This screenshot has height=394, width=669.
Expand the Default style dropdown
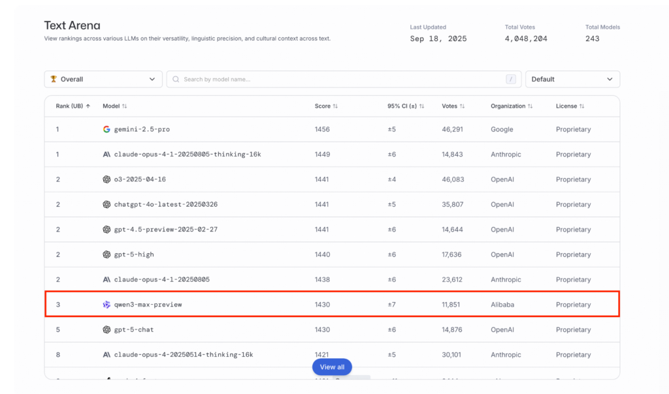coord(572,80)
